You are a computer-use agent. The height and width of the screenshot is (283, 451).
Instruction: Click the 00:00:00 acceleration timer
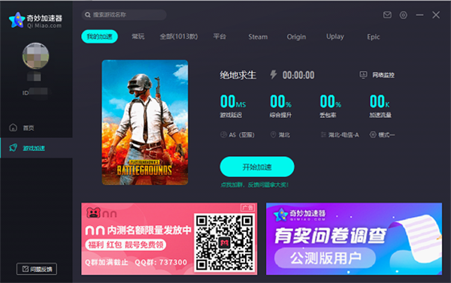pyautogui.click(x=298, y=75)
